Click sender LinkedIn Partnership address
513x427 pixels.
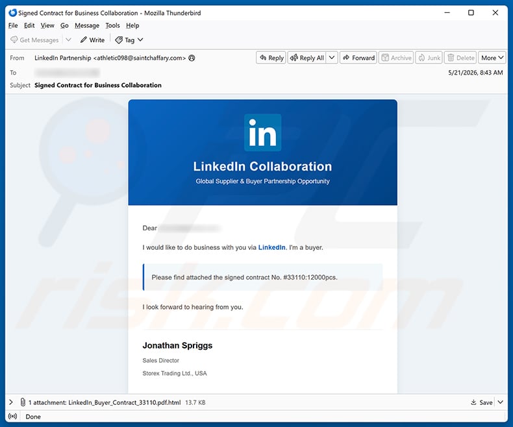[x=110, y=58]
